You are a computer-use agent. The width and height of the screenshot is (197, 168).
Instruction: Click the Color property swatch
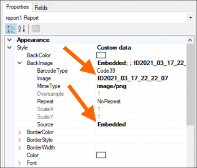tap(101, 155)
